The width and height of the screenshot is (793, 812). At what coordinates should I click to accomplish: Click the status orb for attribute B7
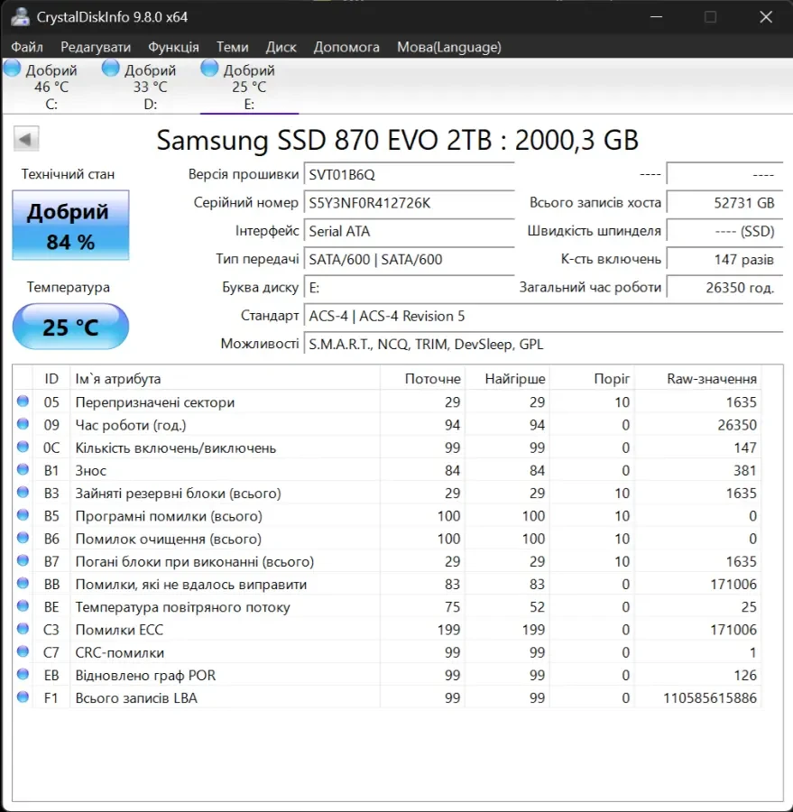coord(23,561)
